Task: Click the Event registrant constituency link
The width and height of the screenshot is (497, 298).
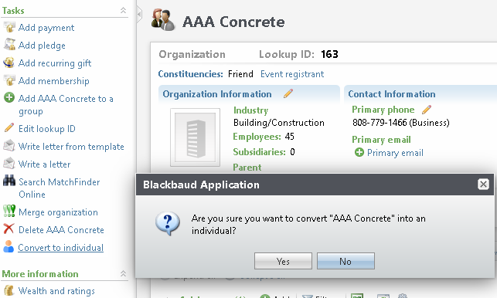Action: click(x=292, y=74)
